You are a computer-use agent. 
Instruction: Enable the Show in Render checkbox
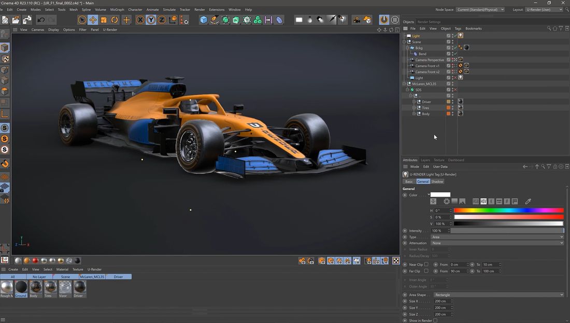coord(435,320)
